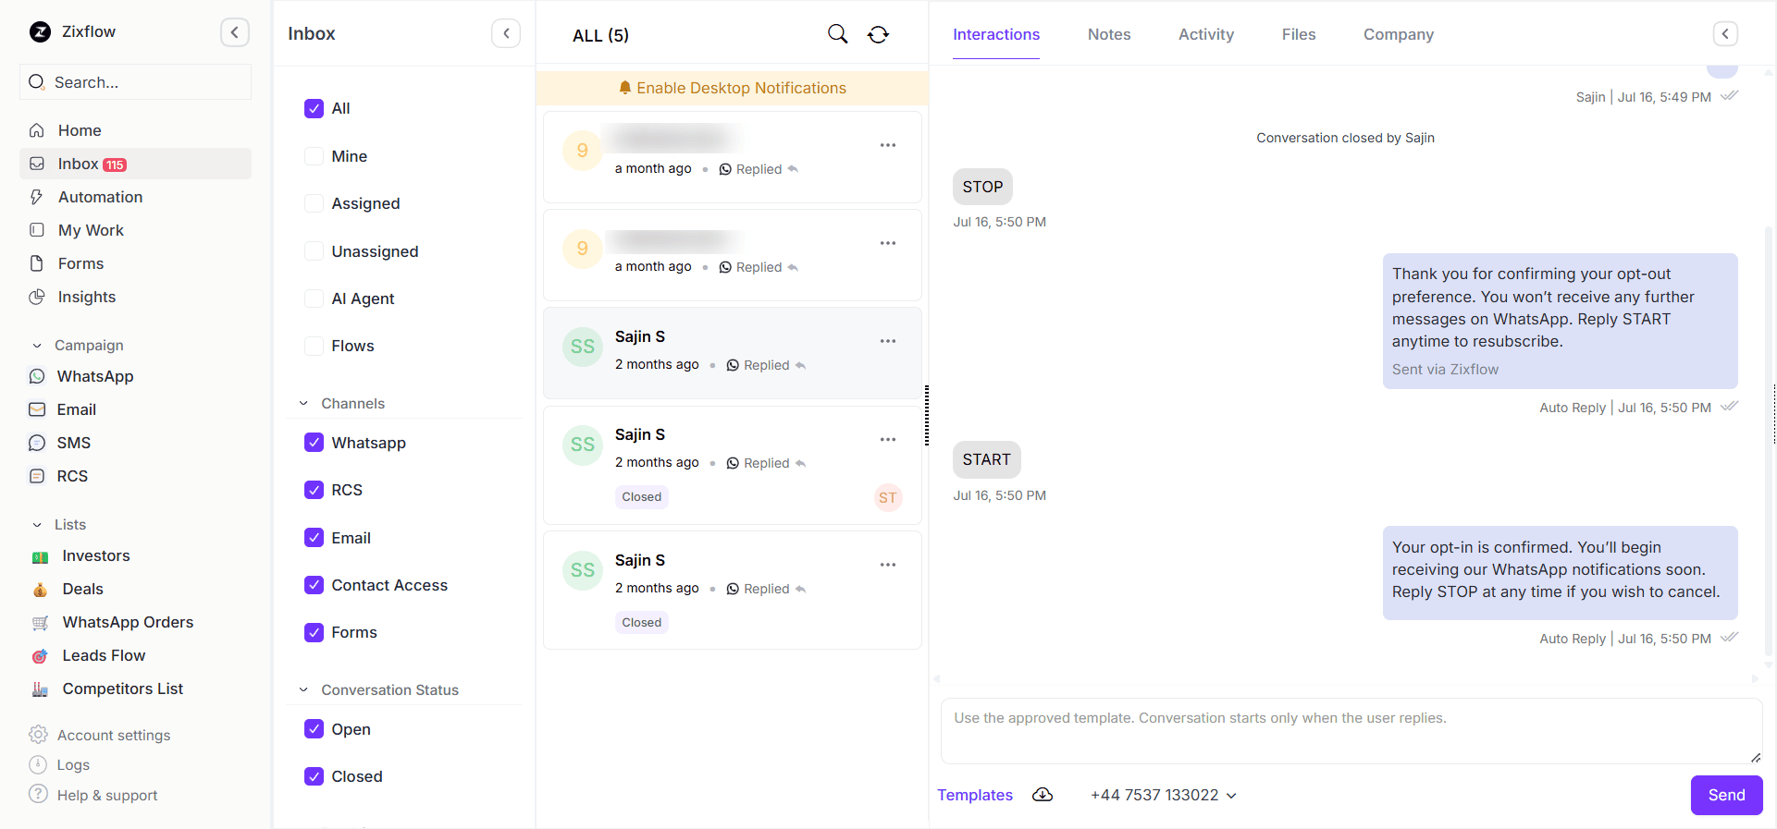Image resolution: width=1777 pixels, height=829 pixels.
Task: Open the last Sajin S closed conversation
Action: [732, 590]
